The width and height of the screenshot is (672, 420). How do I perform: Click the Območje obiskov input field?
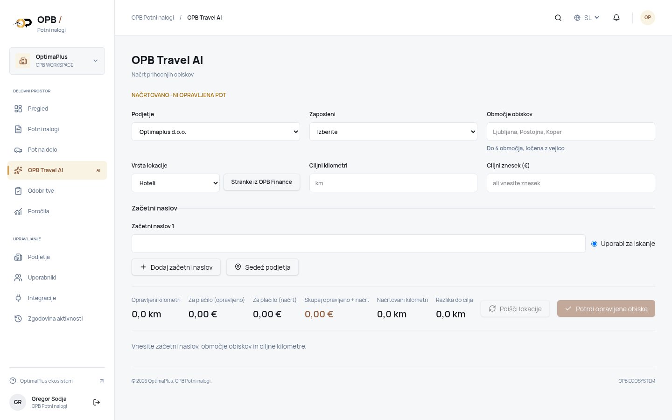(571, 132)
